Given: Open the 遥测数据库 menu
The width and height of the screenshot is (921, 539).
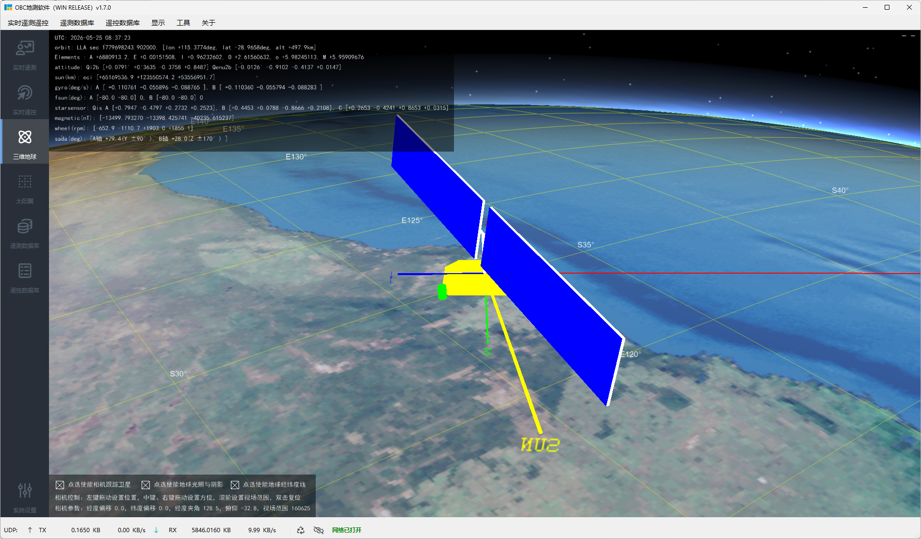Looking at the screenshot, I should (77, 23).
